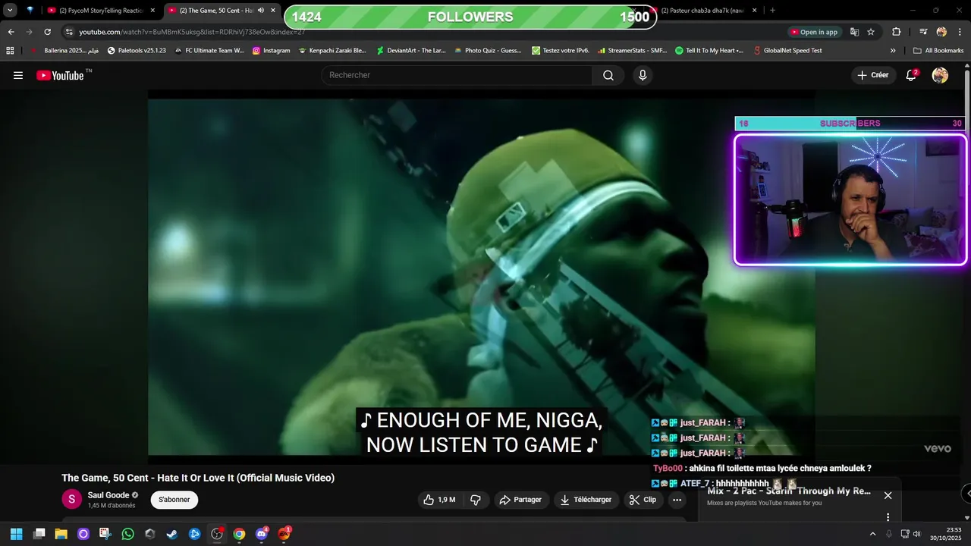Open Saul Goode channel avatar
The width and height of the screenshot is (971, 546).
coord(71,499)
